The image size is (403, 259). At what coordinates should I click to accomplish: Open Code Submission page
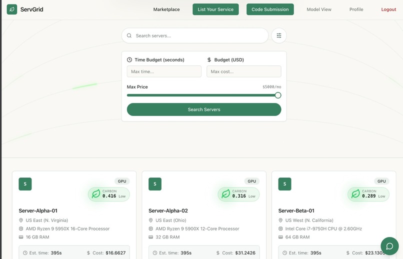click(x=270, y=9)
